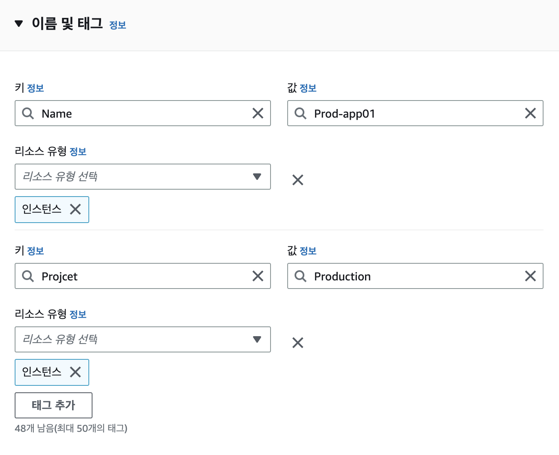This screenshot has height=455, width=559.
Task: Clear the Prod-app01 value field
Action: coord(530,113)
